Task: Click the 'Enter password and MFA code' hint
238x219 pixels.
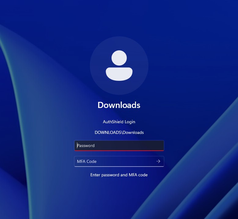Action: (x=119, y=175)
